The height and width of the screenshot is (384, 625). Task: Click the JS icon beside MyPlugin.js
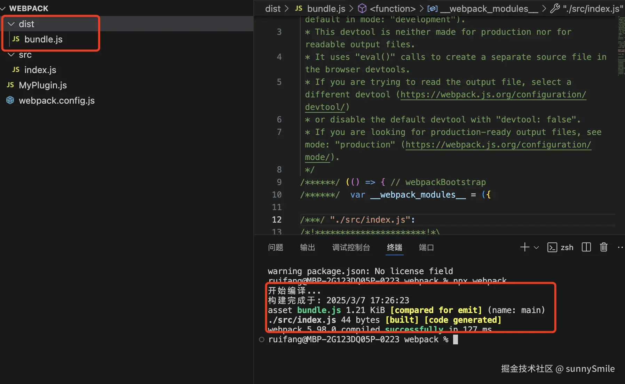click(10, 85)
